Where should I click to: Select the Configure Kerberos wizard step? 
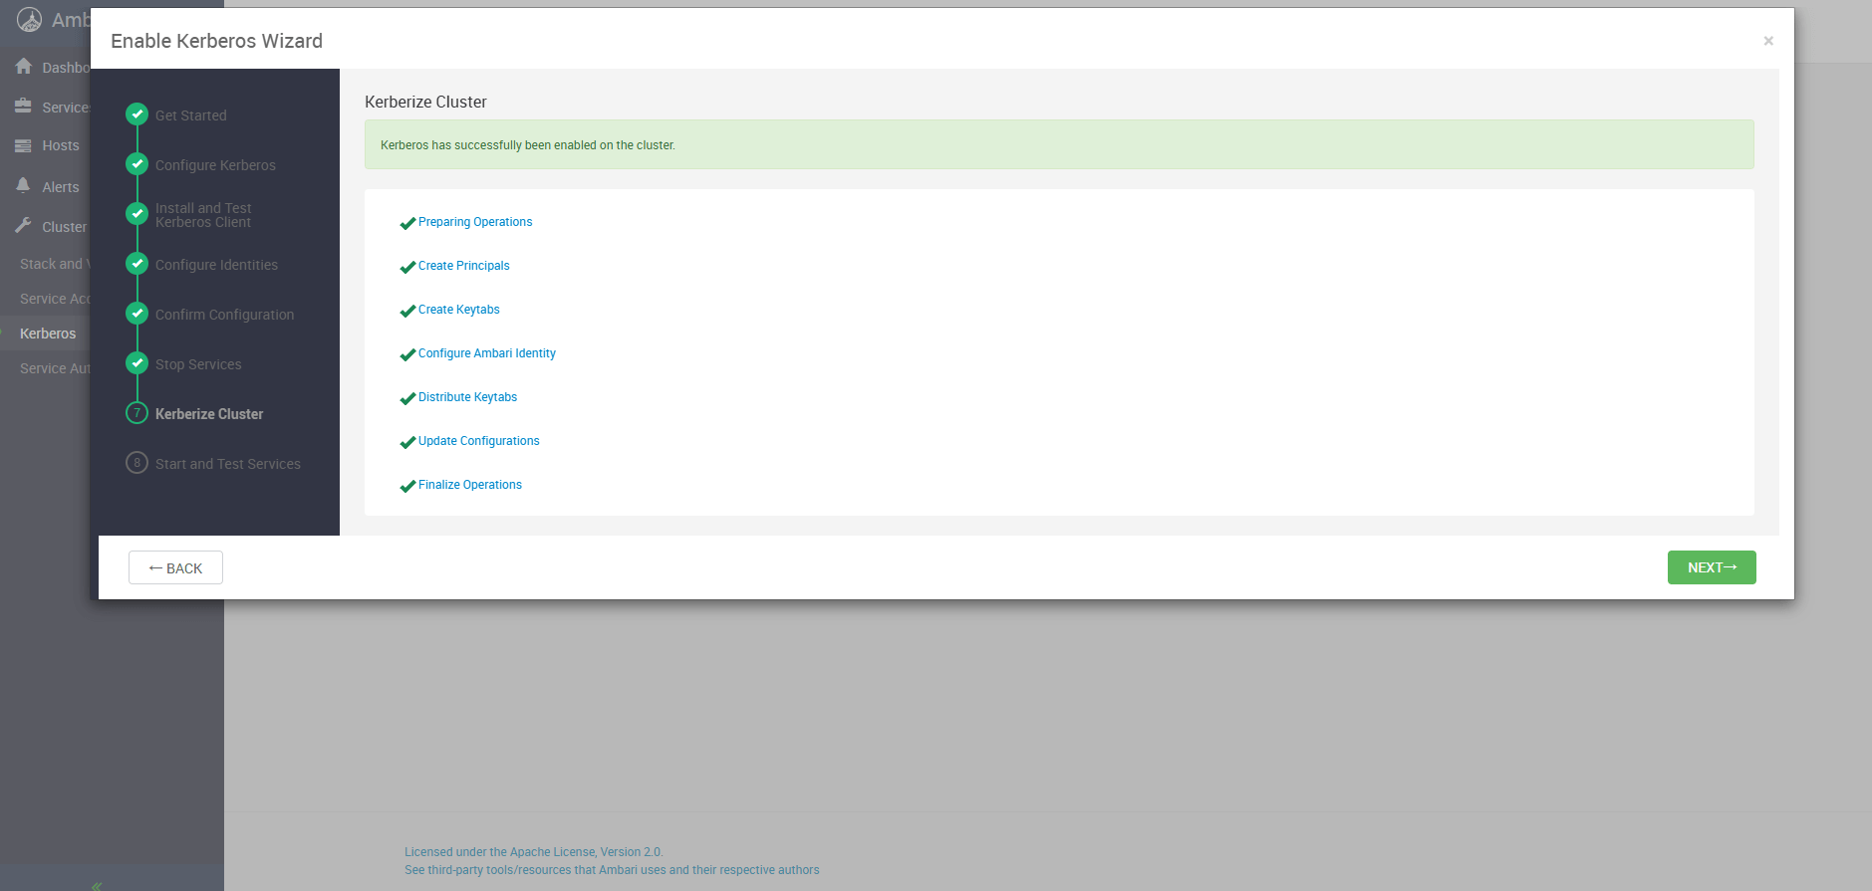(215, 165)
